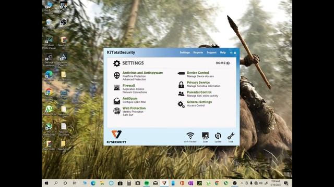Screen dimensions: 334x187
Task: Click the K7TotalSecurity window title
Action: pos(121,52)
